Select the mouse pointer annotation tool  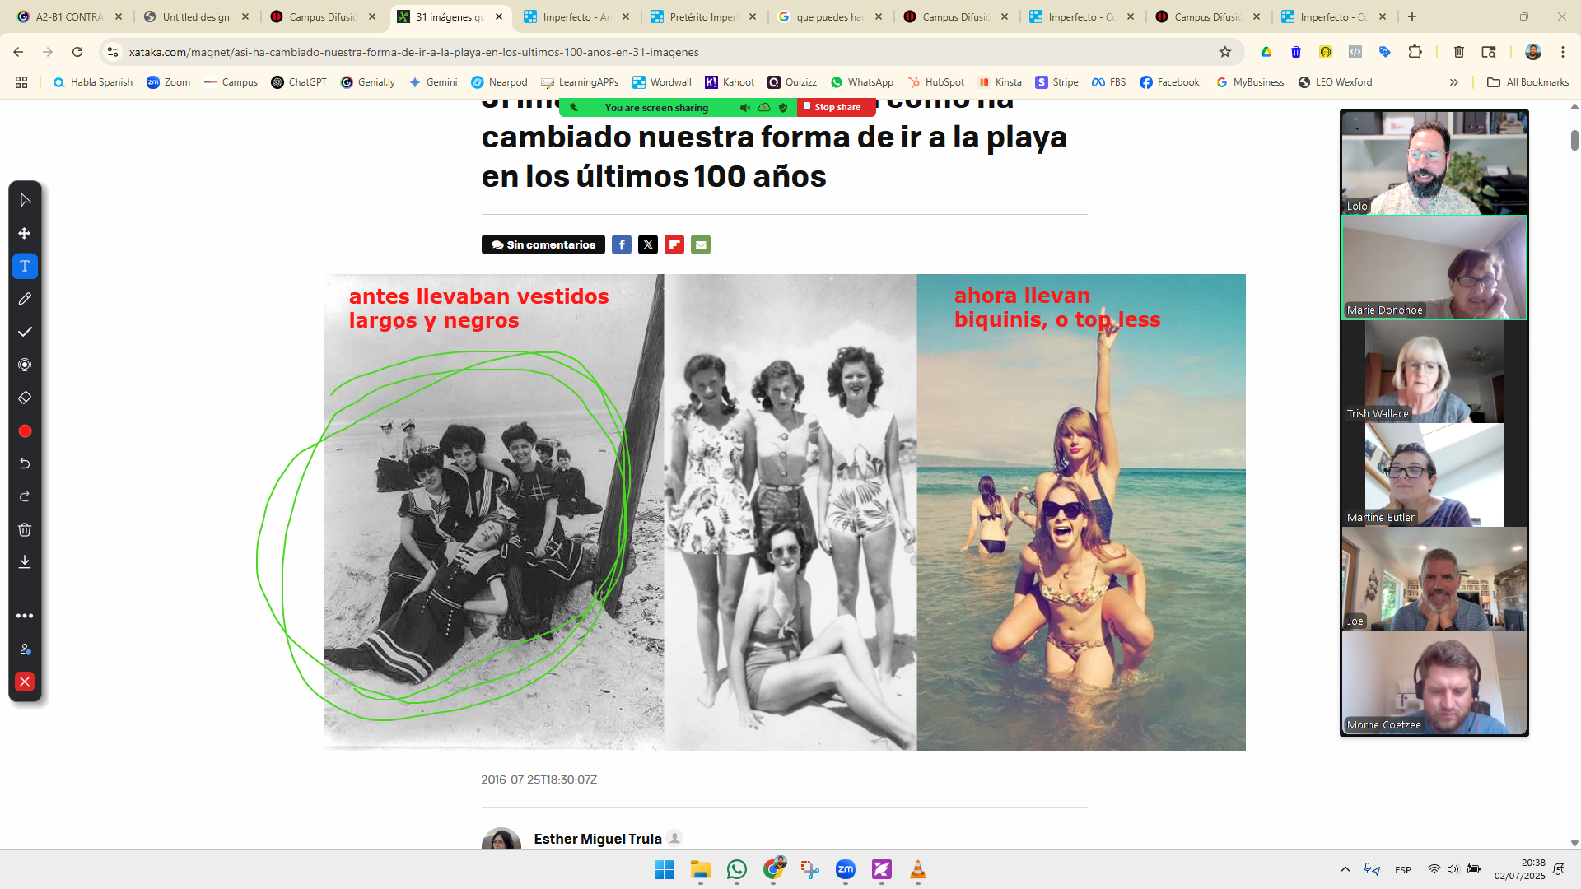[x=25, y=200]
